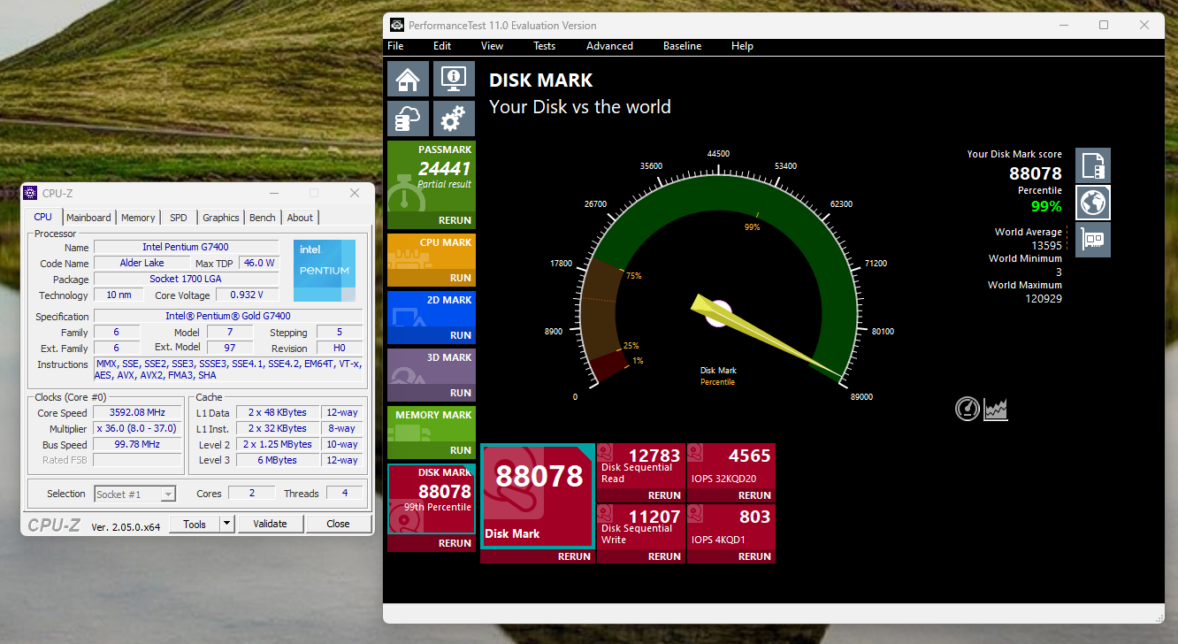Image resolution: width=1178 pixels, height=644 pixels.
Task: Switch to CPU-Z About tab
Action: (300, 218)
